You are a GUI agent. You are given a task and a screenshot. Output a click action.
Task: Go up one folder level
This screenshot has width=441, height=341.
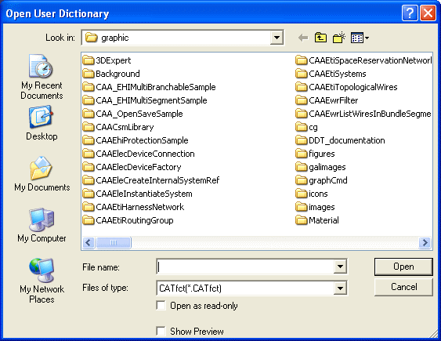tap(320, 38)
